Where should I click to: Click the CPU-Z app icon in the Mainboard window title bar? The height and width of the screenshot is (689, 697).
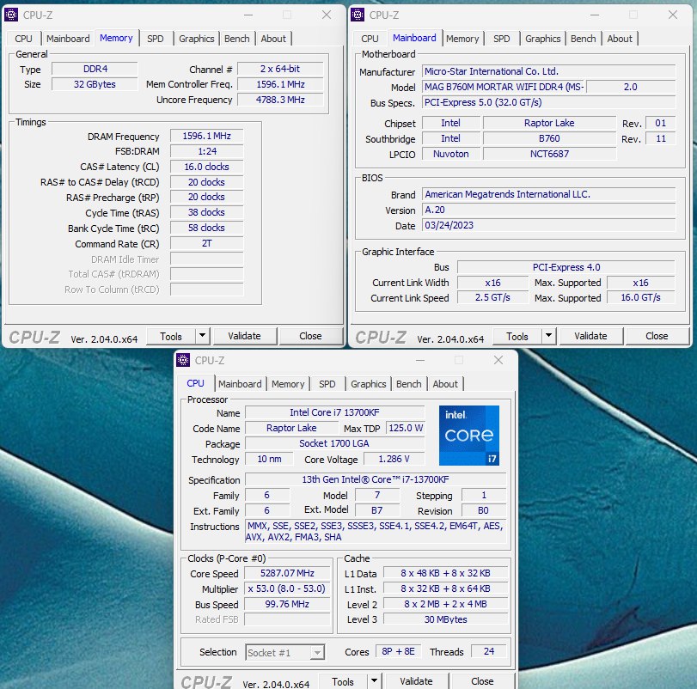(358, 15)
